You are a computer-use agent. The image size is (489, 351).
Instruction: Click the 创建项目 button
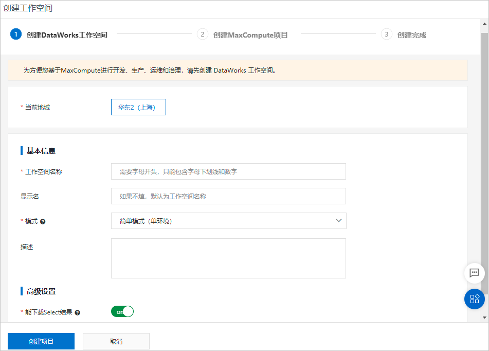point(41,341)
